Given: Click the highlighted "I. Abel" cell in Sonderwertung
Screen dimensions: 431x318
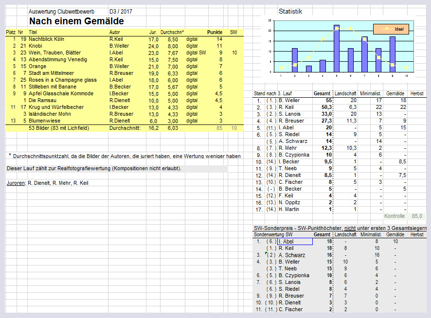Looking at the screenshot, I should (295, 242).
